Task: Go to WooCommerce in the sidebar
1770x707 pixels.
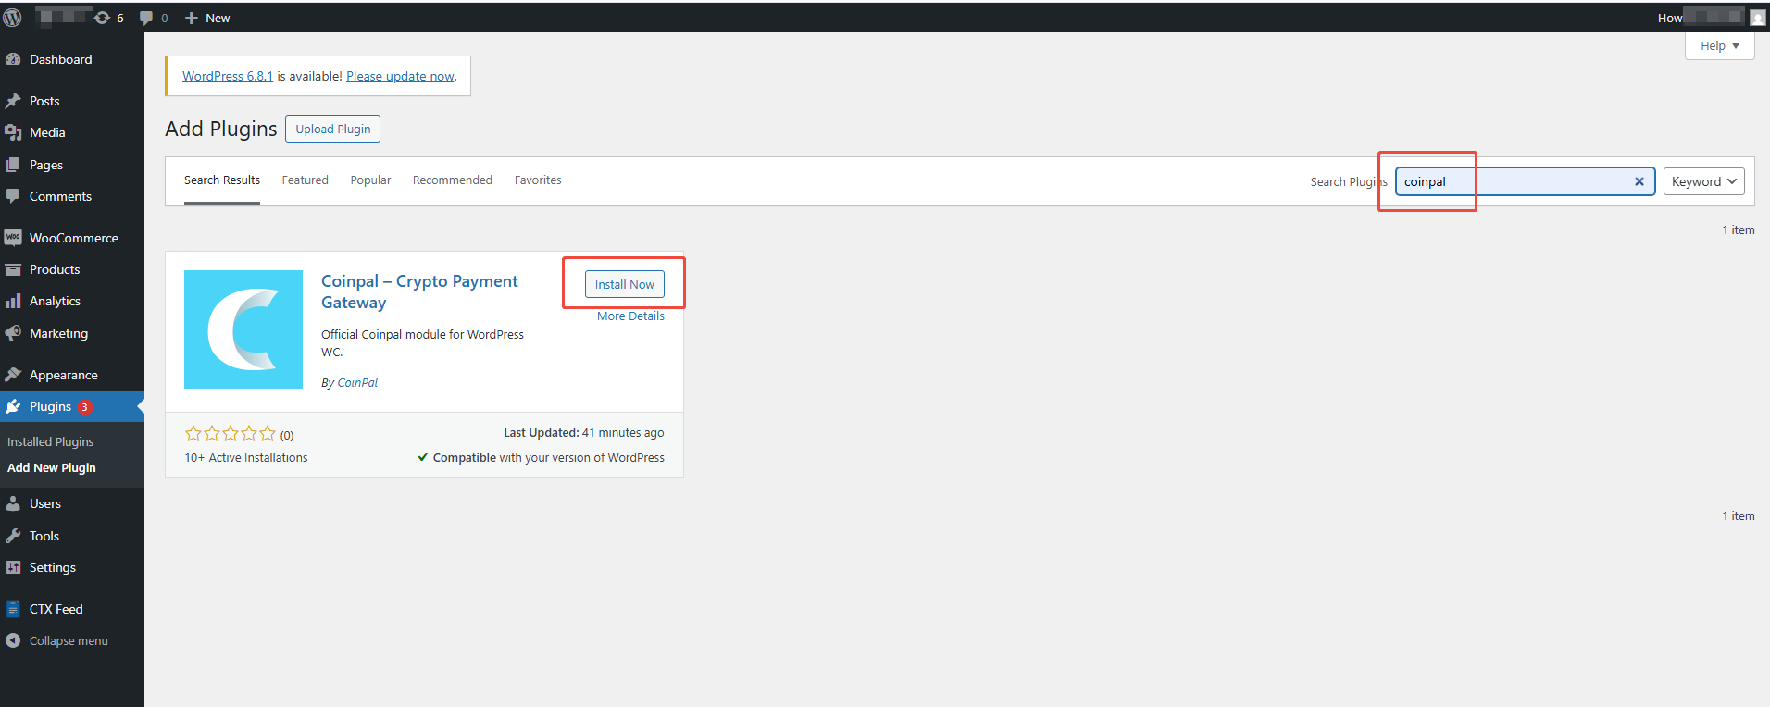Action: 73,238
